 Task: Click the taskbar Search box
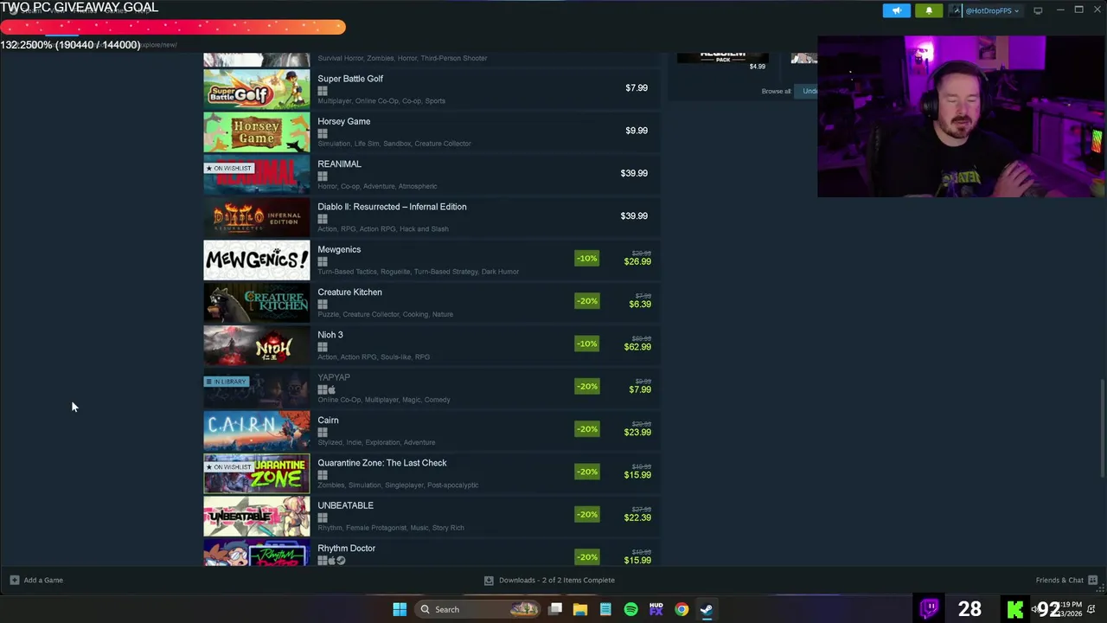(477, 609)
